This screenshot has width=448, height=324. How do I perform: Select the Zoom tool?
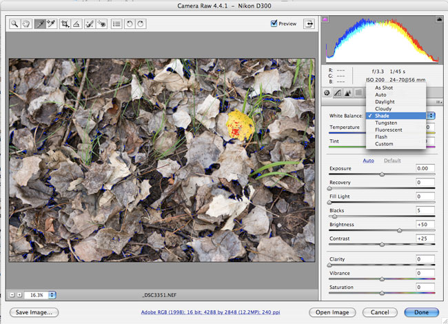coord(14,23)
